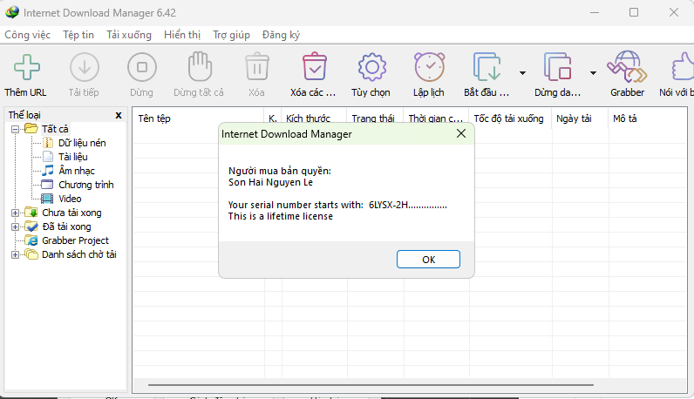Click the Xóa trash bin icon
Screen dimensions: 694x399
click(257, 67)
